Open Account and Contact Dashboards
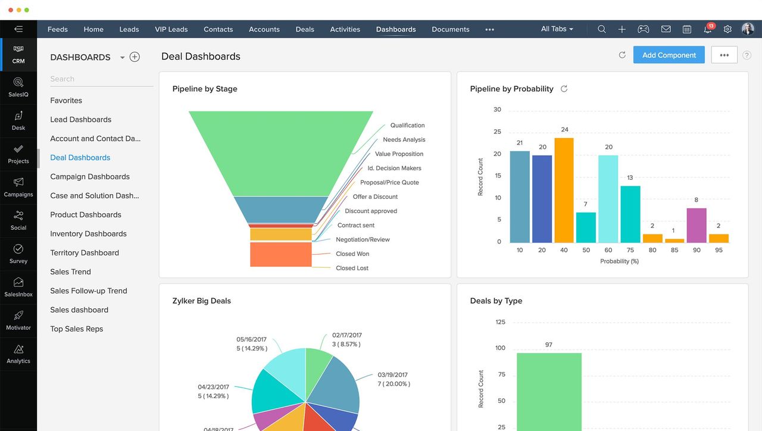This screenshot has width=762, height=431. click(95, 139)
